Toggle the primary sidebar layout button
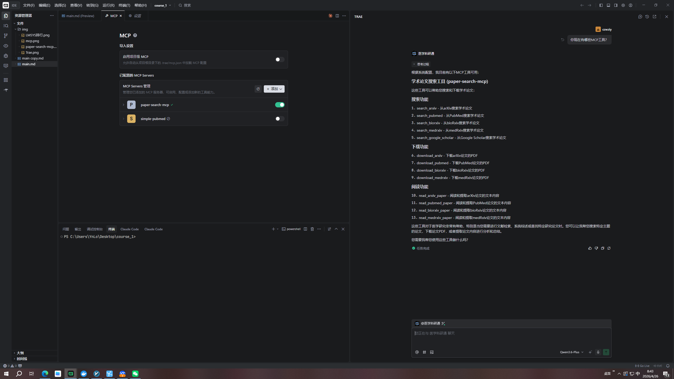This screenshot has height=379, width=674. point(601,5)
